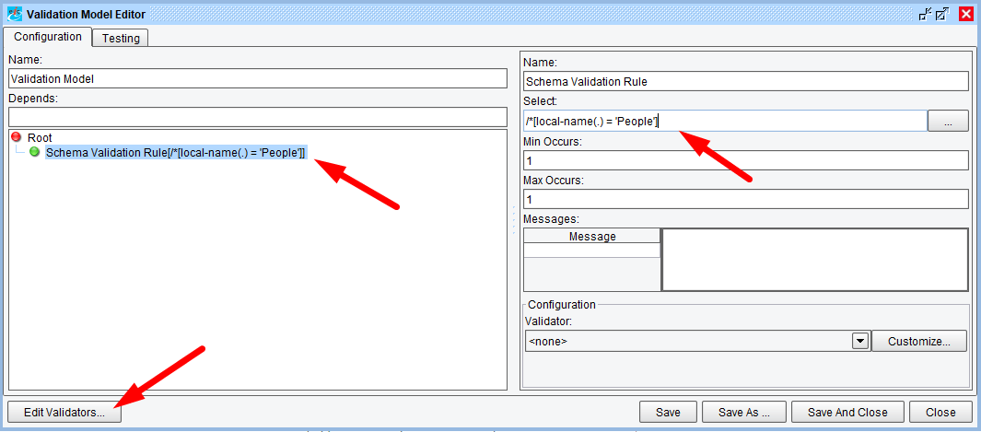Click Save And Close button
The width and height of the screenshot is (981, 432).
pyautogui.click(x=847, y=413)
